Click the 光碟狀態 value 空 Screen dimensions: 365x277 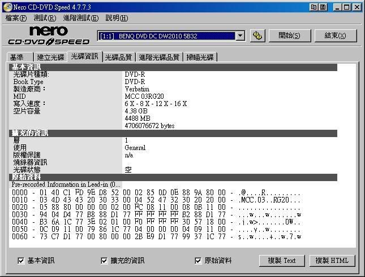(x=128, y=170)
